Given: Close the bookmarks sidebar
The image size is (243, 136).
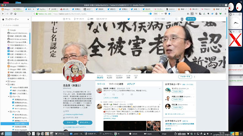Looking at the screenshot, I should click(x=28, y=19).
